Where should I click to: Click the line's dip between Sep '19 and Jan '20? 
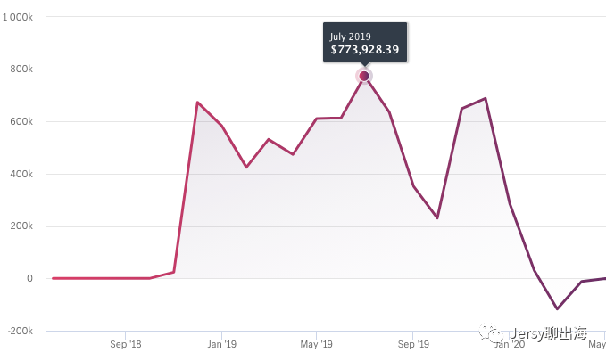point(437,217)
